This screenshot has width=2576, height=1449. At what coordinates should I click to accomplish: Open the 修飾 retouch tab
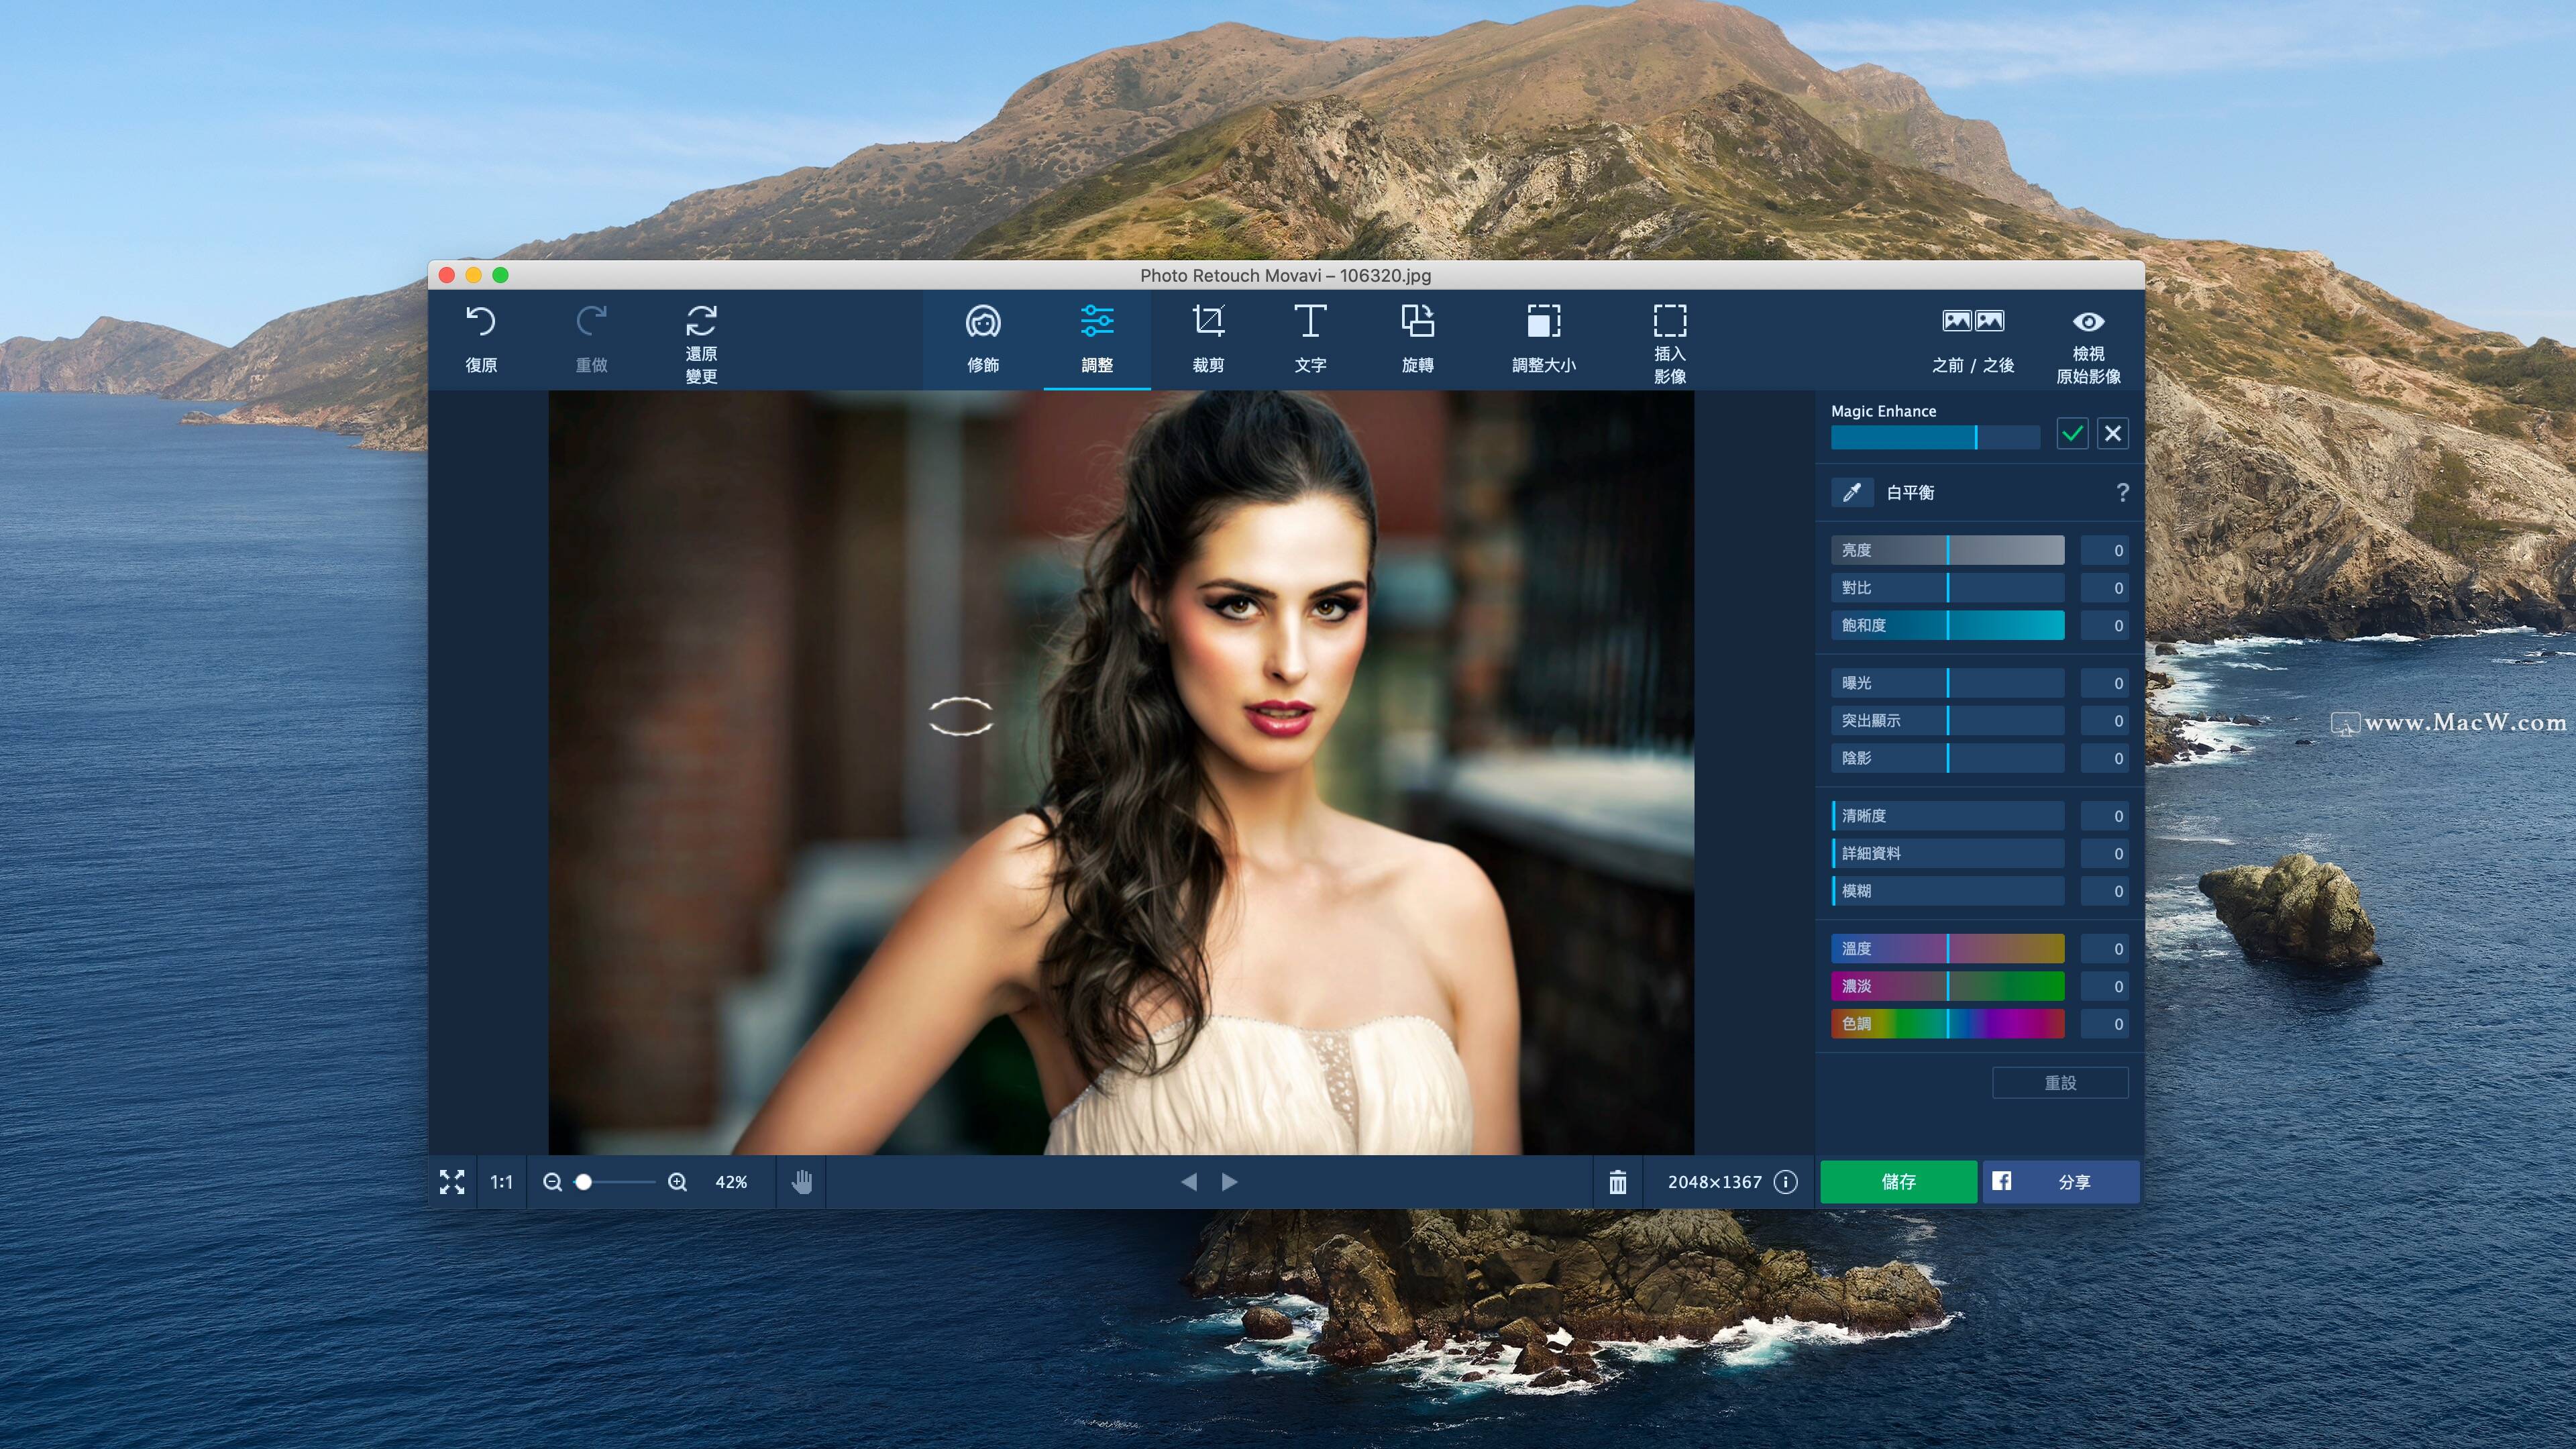(983, 340)
